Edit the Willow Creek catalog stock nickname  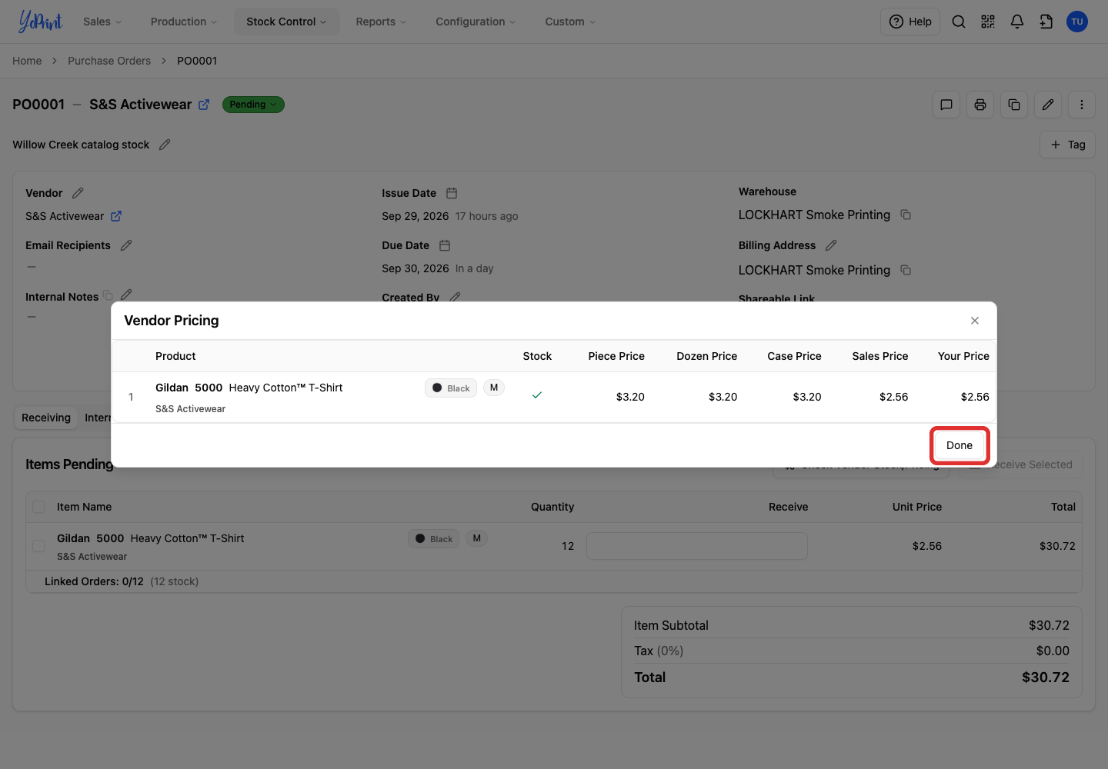click(165, 145)
